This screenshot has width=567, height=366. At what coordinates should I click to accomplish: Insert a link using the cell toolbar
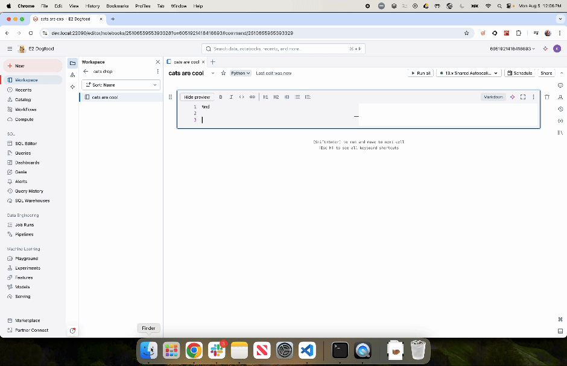point(252,97)
